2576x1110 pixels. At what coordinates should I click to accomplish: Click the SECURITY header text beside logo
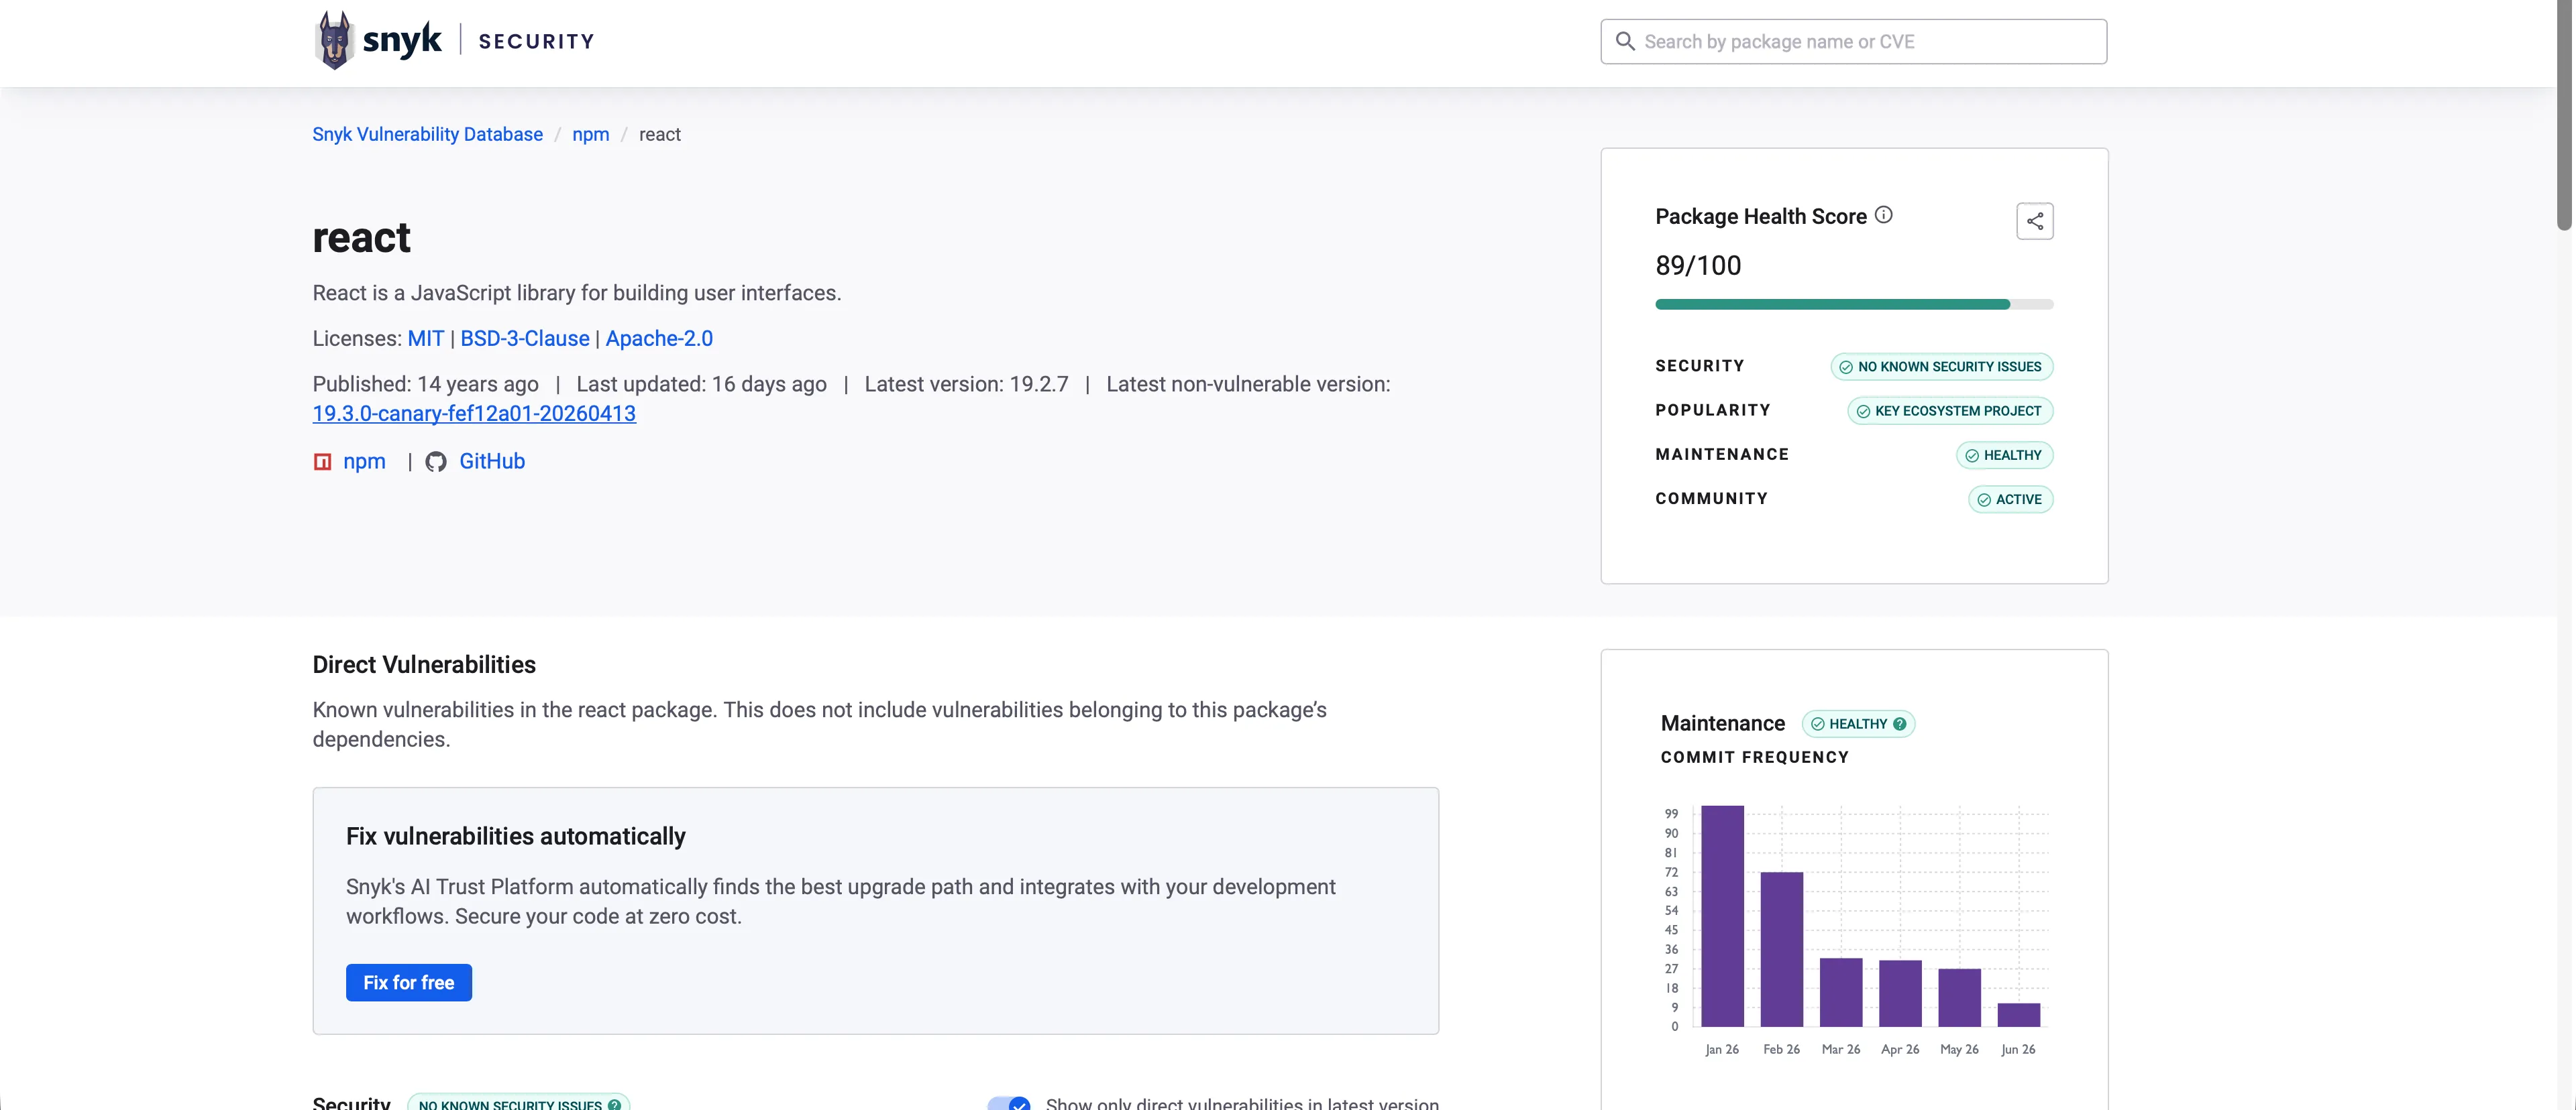point(536,41)
